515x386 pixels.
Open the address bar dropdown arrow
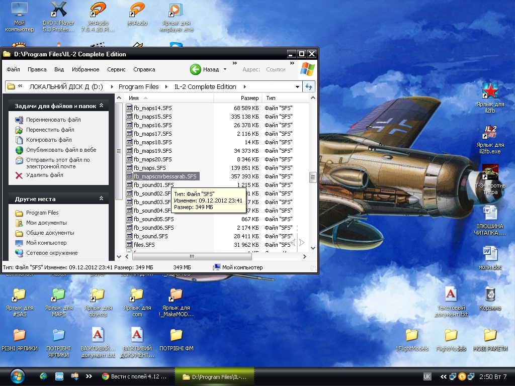[x=297, y=86]
